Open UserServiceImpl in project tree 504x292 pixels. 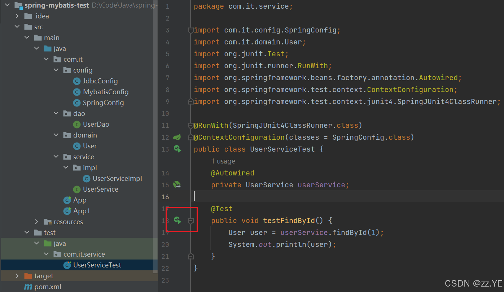(x=117, y=179)
